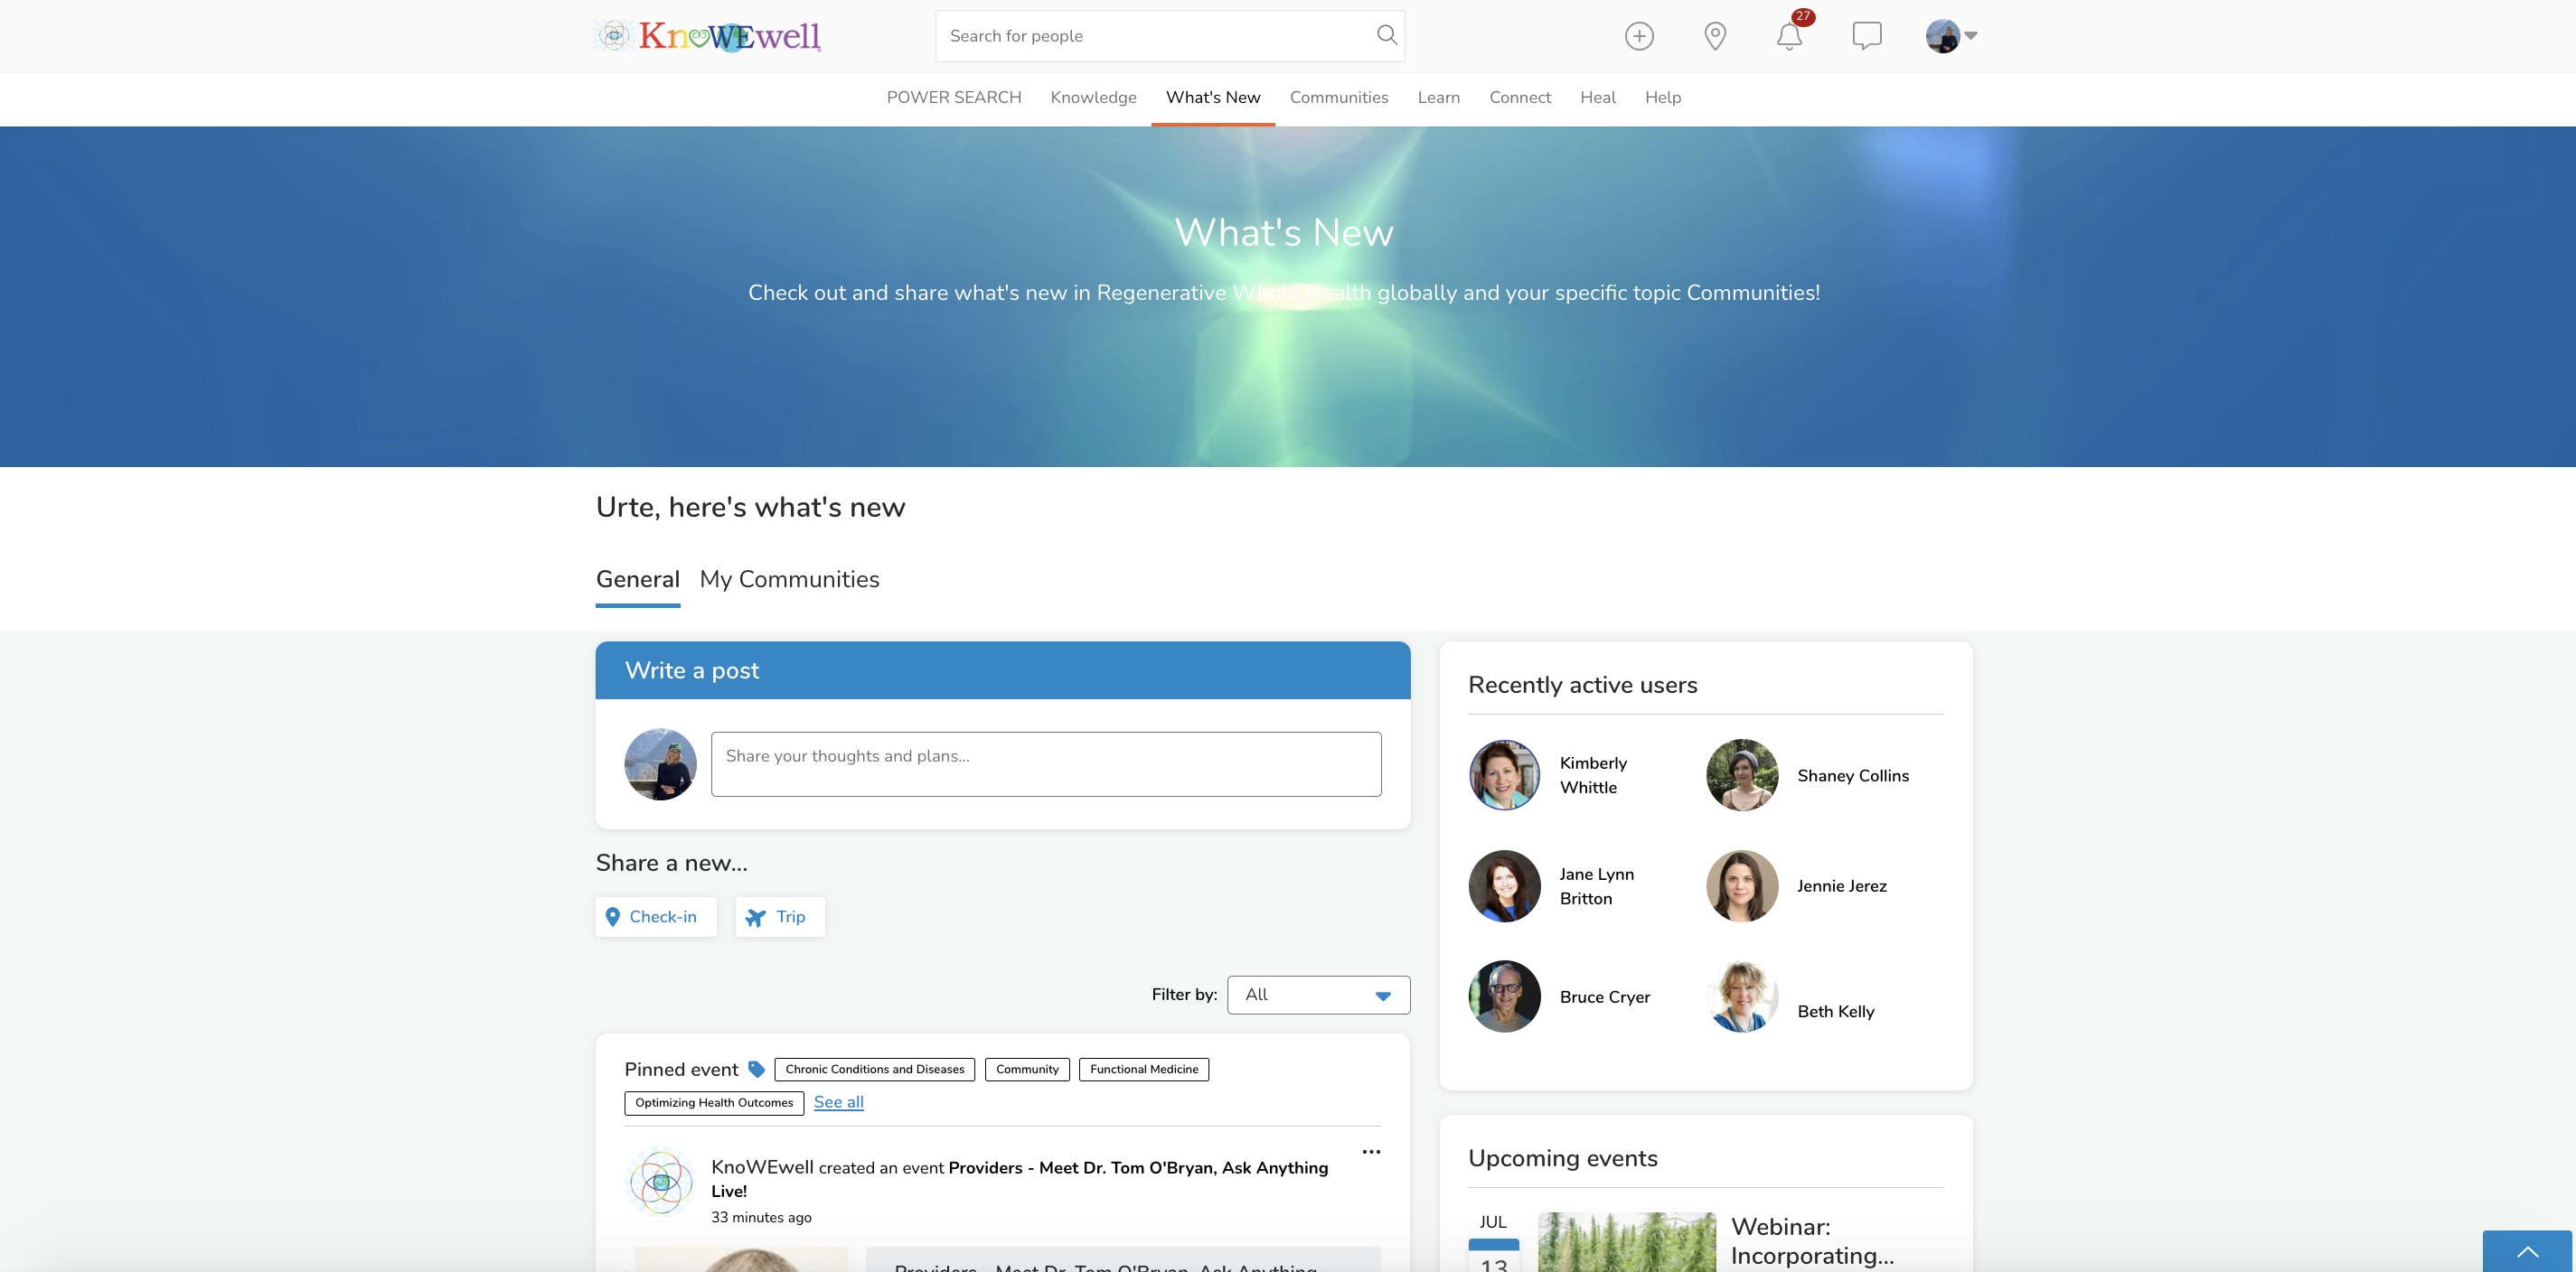Click the Write a post header

(x=1002, y=670)
